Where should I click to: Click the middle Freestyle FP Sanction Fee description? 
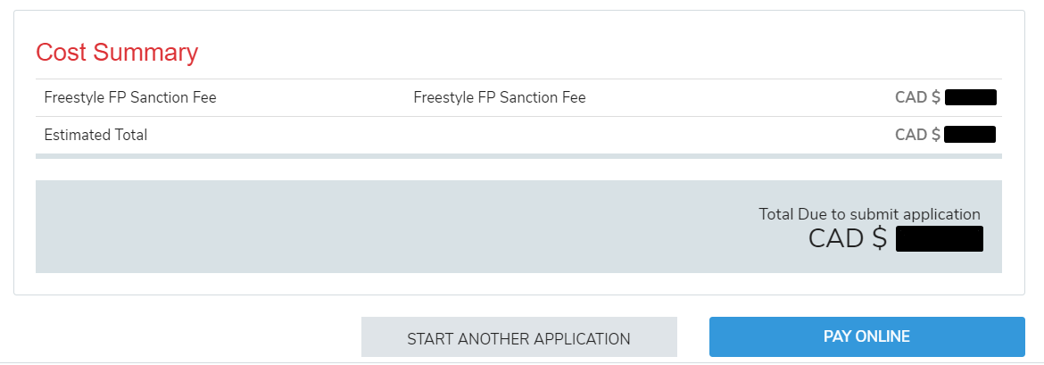coord(500,97)
